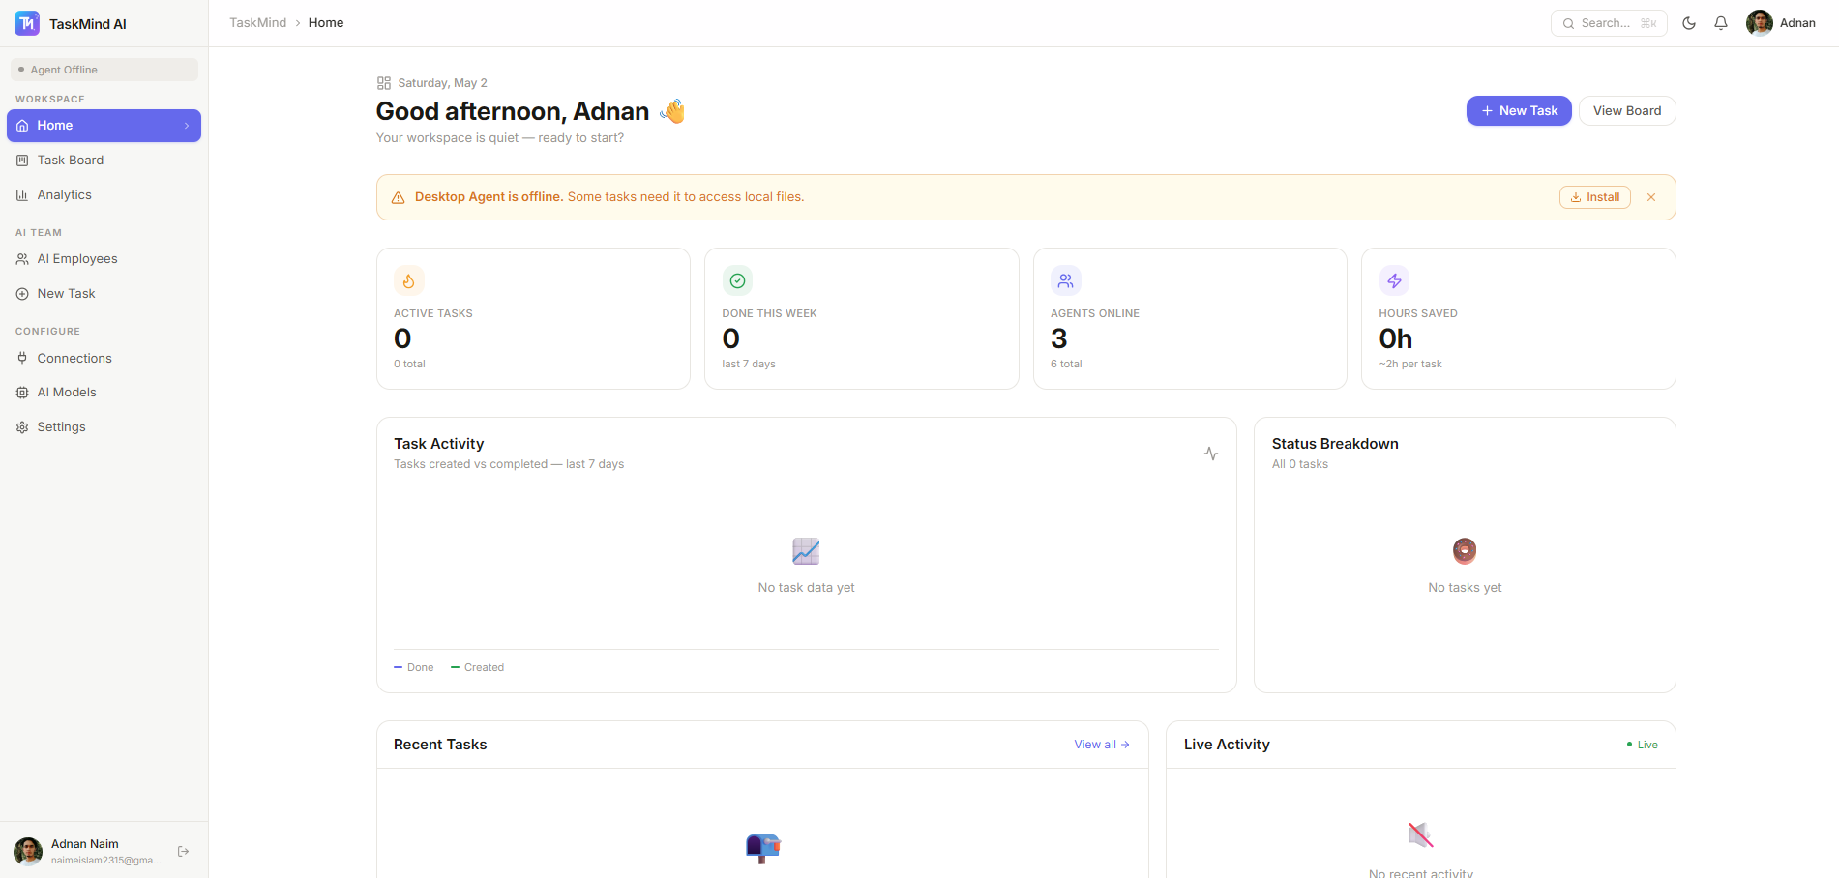Click the mailbox icon in Recent Tasks
The image size is (1839, 878).
(x=762, y=848)
